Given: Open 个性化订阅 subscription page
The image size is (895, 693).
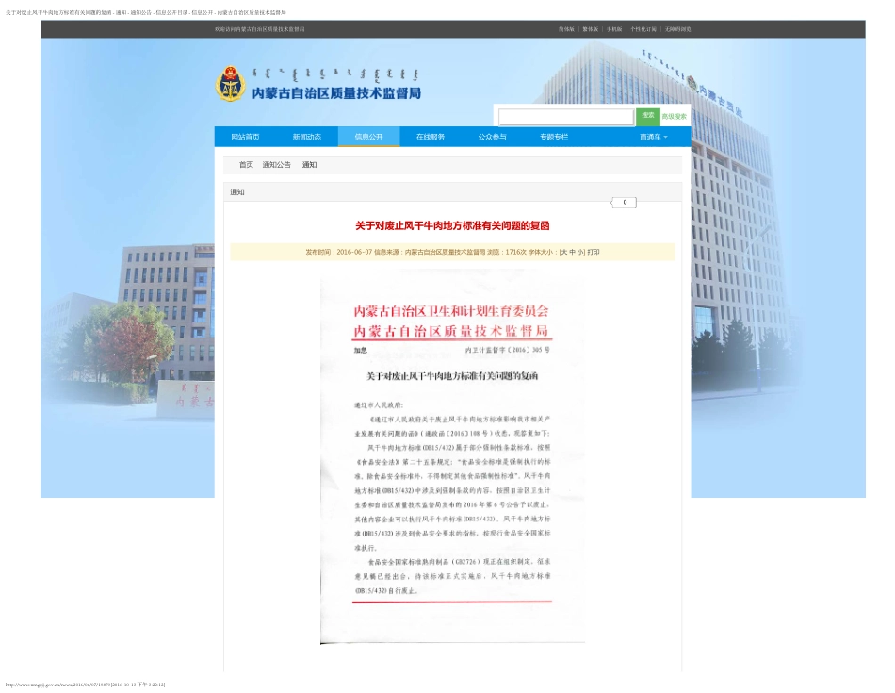Looking at the screenshot, I should click(x=644, y=29).
